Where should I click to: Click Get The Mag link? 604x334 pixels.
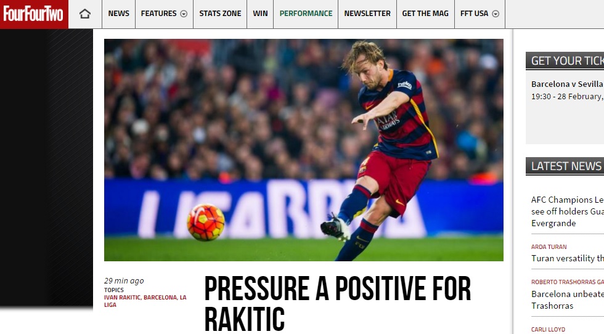point(425,14)
